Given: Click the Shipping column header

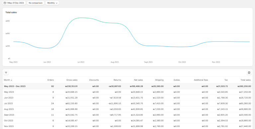Looking at the screenshot, I should pos(159,80).
